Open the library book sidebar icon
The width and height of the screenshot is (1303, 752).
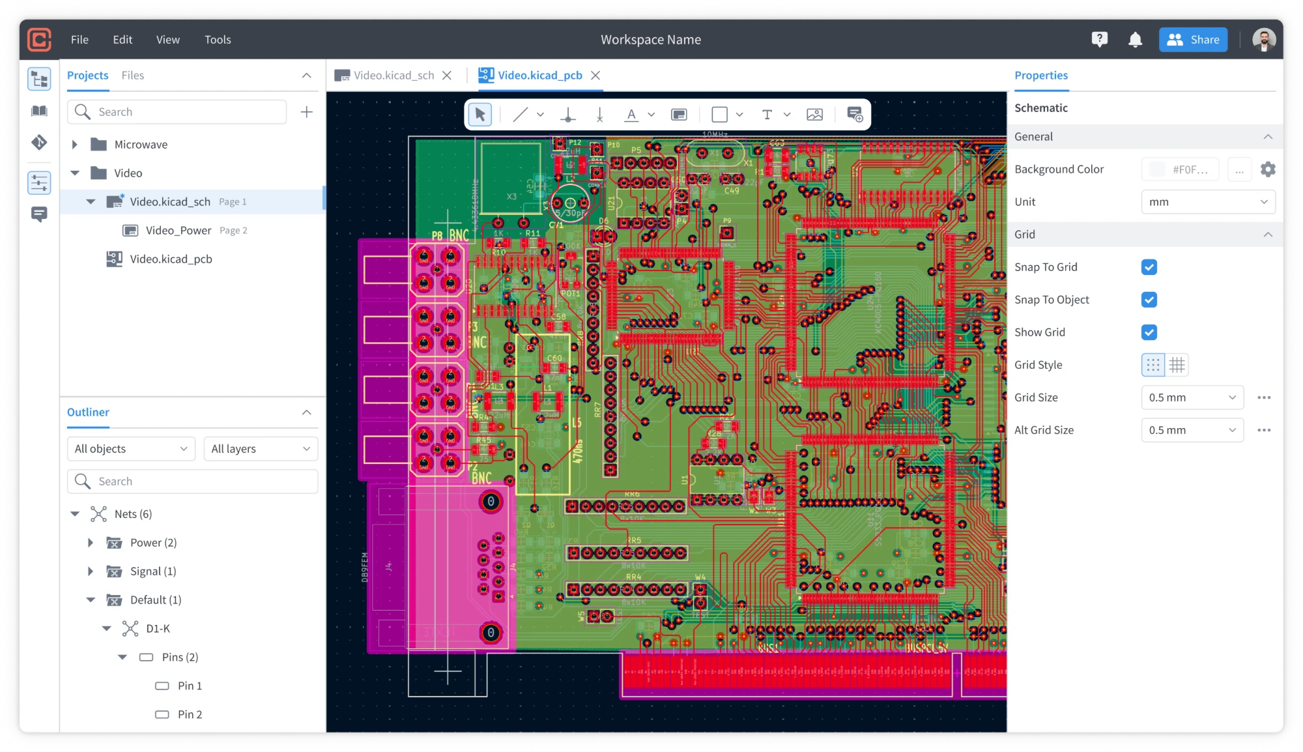coord(39,111)
